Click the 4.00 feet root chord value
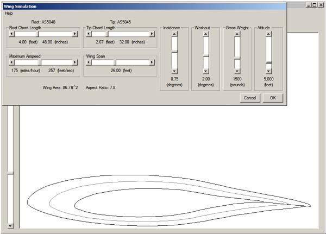 coord(28,42)
